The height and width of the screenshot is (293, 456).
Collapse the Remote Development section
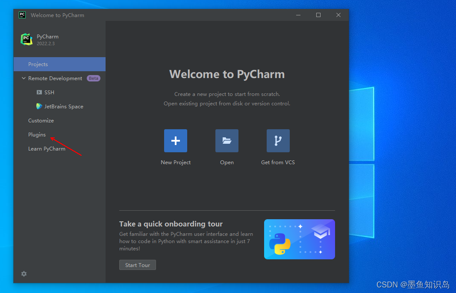pos(24,78)
